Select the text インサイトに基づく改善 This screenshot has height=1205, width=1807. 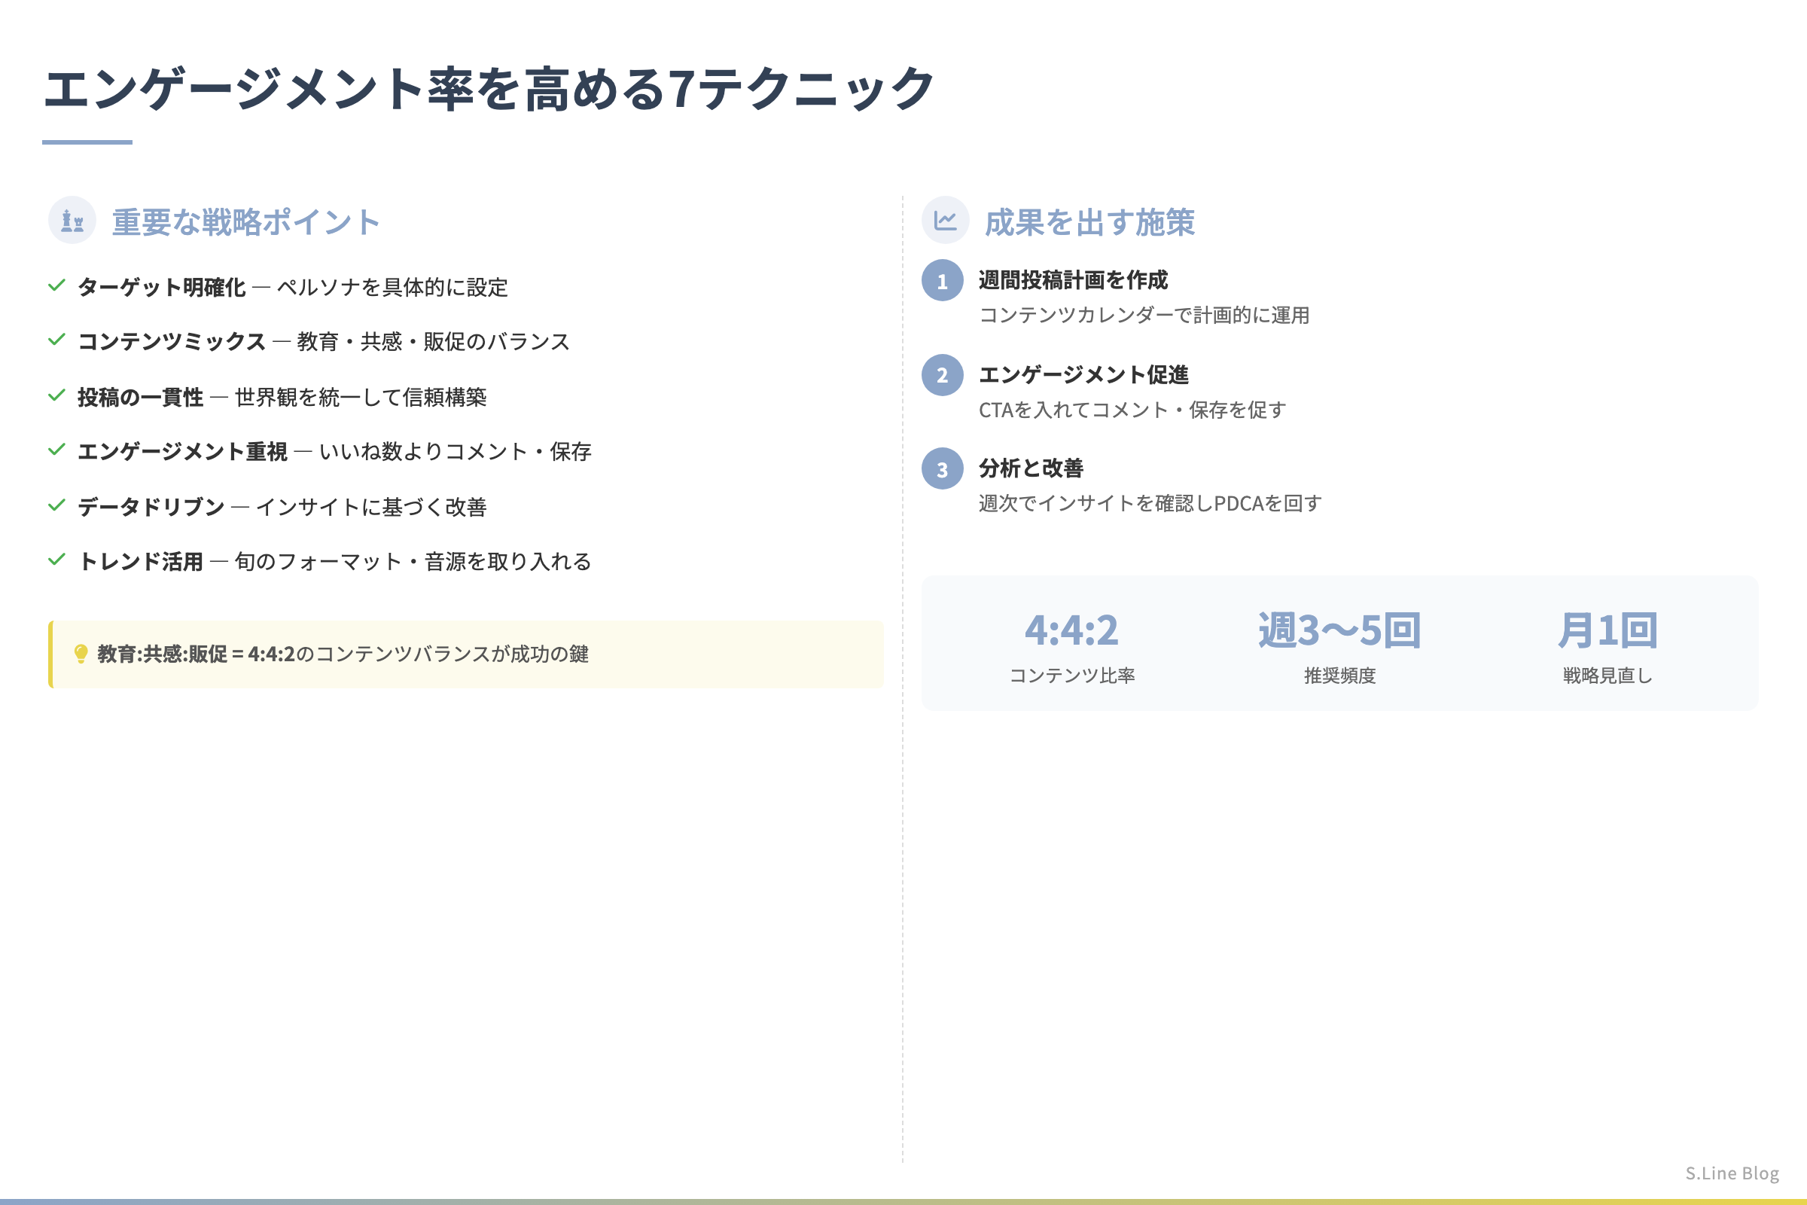pos(371,507)
